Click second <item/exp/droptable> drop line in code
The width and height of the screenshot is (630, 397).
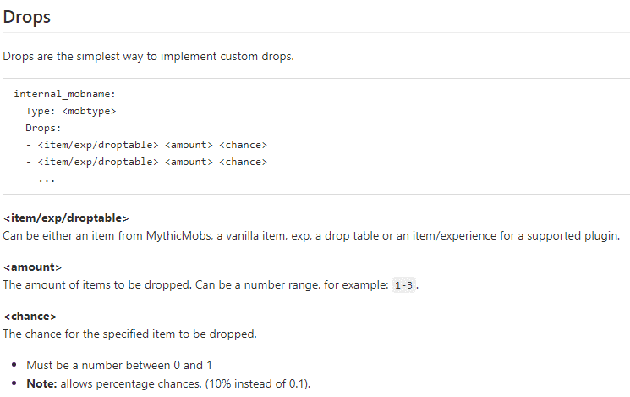tap(146, 162)
